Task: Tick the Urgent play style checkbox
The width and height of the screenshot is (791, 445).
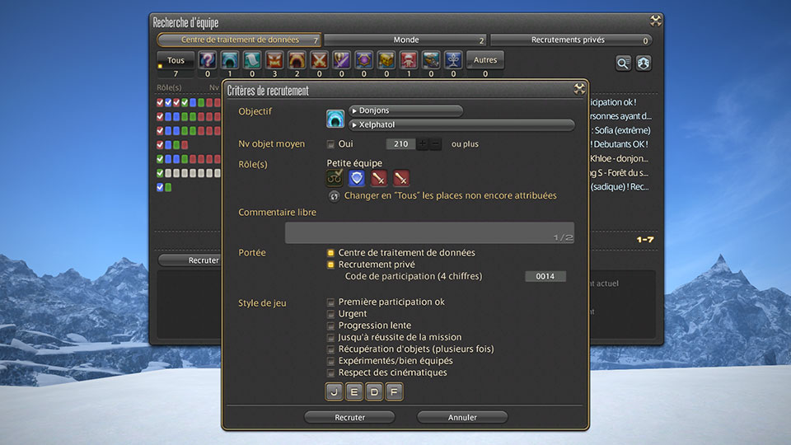Action: [x=331, y=314]
